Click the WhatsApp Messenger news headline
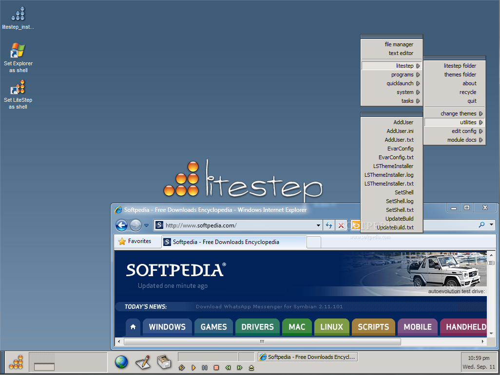Image resolution: width=500 pixels, height=375 pixels. tap(269, 306)
